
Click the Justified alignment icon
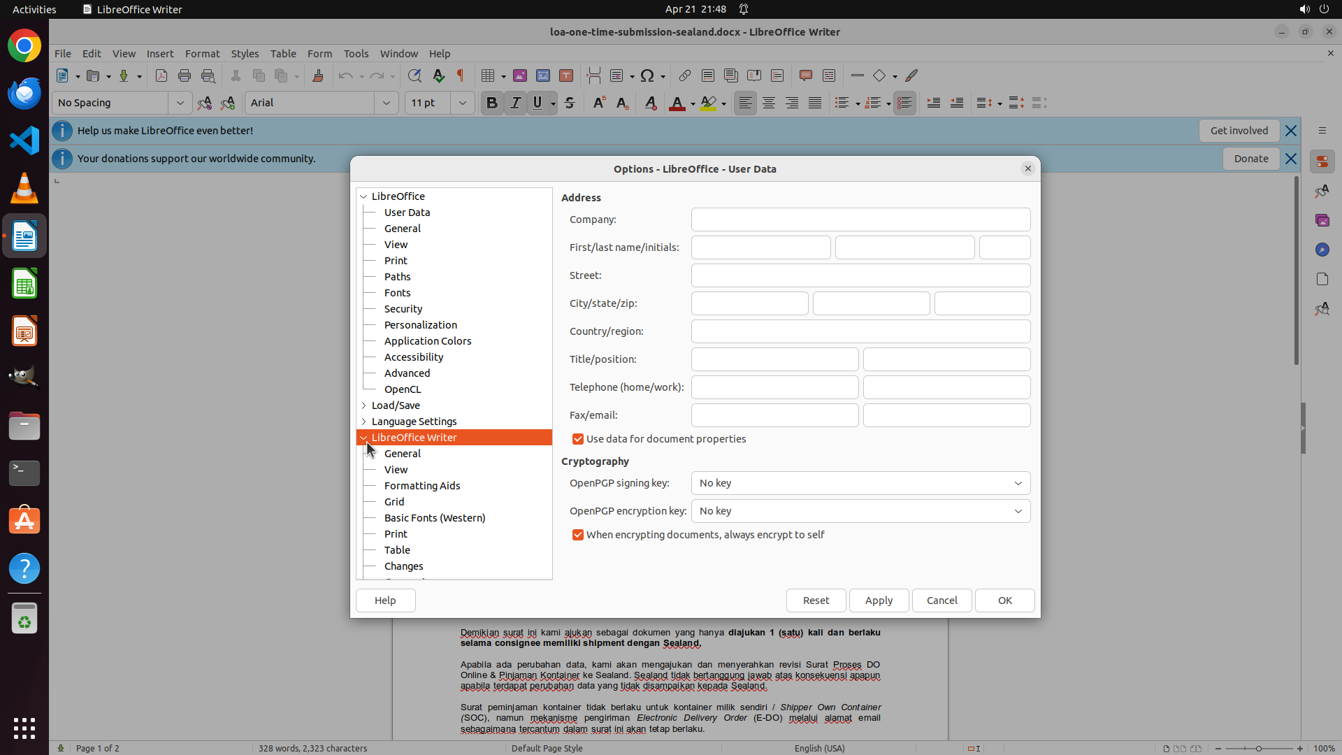pos(815,103)
